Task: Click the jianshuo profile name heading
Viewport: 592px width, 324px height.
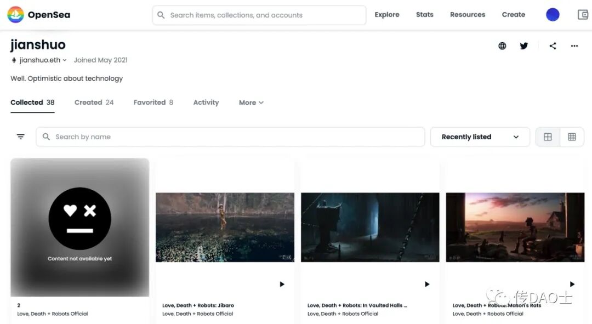Action: (38, 44)
